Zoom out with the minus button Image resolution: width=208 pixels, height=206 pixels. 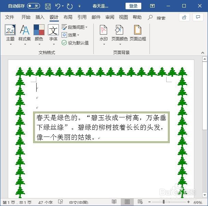pos(149,202)
